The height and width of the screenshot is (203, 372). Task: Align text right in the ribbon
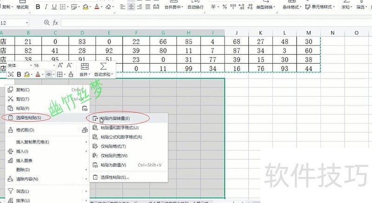click(139, 7)
